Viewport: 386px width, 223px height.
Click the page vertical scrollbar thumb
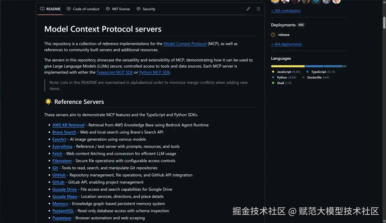click(384, 23)
